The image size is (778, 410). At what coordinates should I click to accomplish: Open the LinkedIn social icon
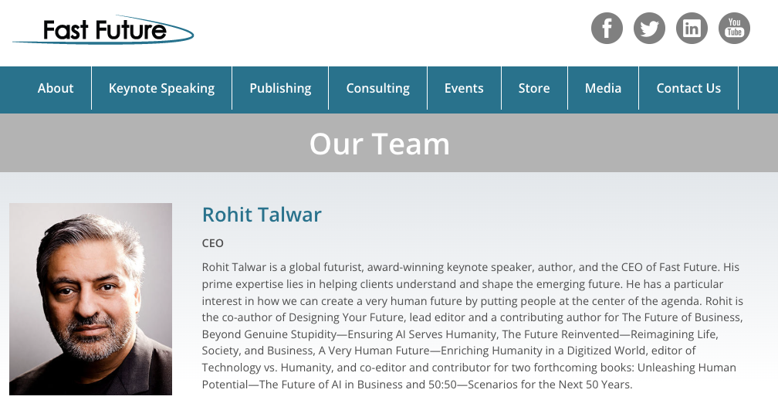(692, 29)
